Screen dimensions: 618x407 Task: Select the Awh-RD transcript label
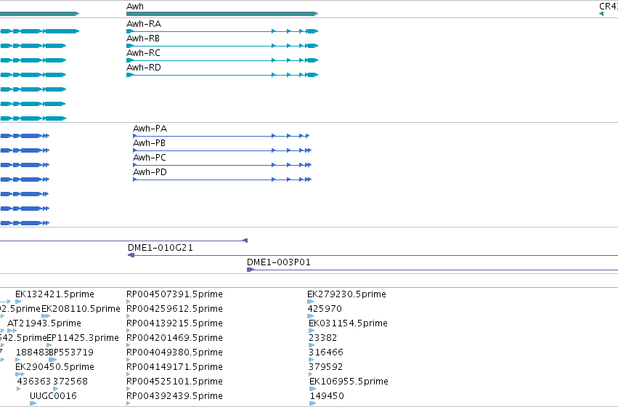click(x=144, y=68)
